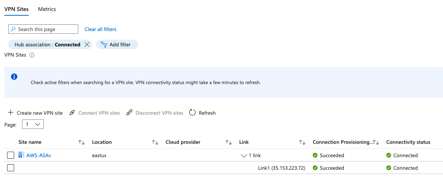Tick the Link1 row checkbox
This screenshot has width=443, height=189.
coord(11,168)
